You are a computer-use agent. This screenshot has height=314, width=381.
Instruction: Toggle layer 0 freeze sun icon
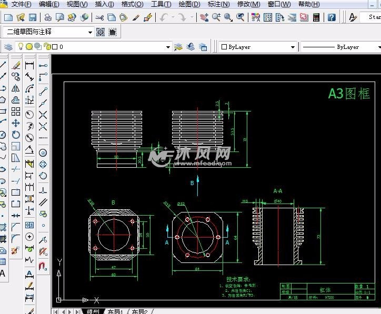point(29,47)
